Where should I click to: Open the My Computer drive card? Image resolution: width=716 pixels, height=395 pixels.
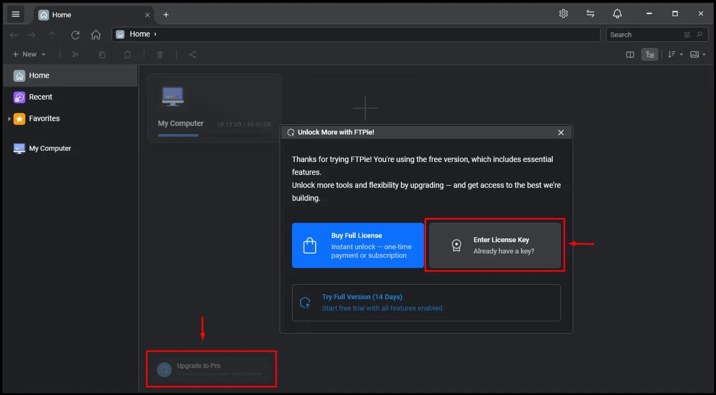click(x=214, y=108)
